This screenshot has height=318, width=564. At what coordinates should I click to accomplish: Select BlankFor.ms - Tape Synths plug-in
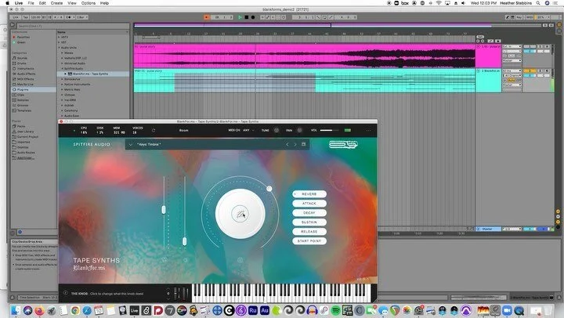92,74
